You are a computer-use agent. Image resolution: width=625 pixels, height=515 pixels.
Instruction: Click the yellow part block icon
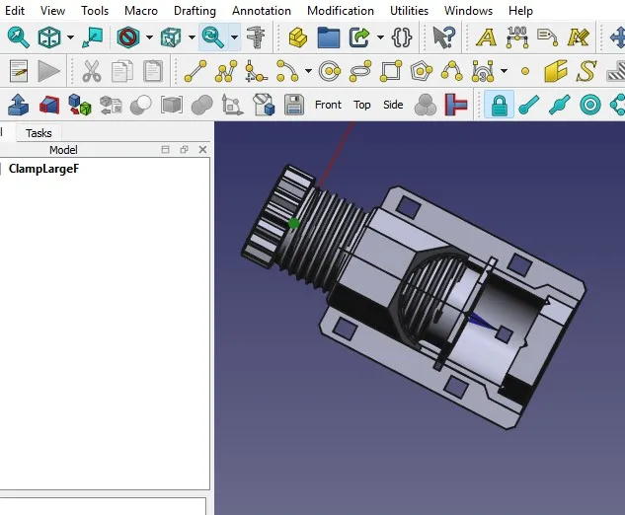coord(298,37)
